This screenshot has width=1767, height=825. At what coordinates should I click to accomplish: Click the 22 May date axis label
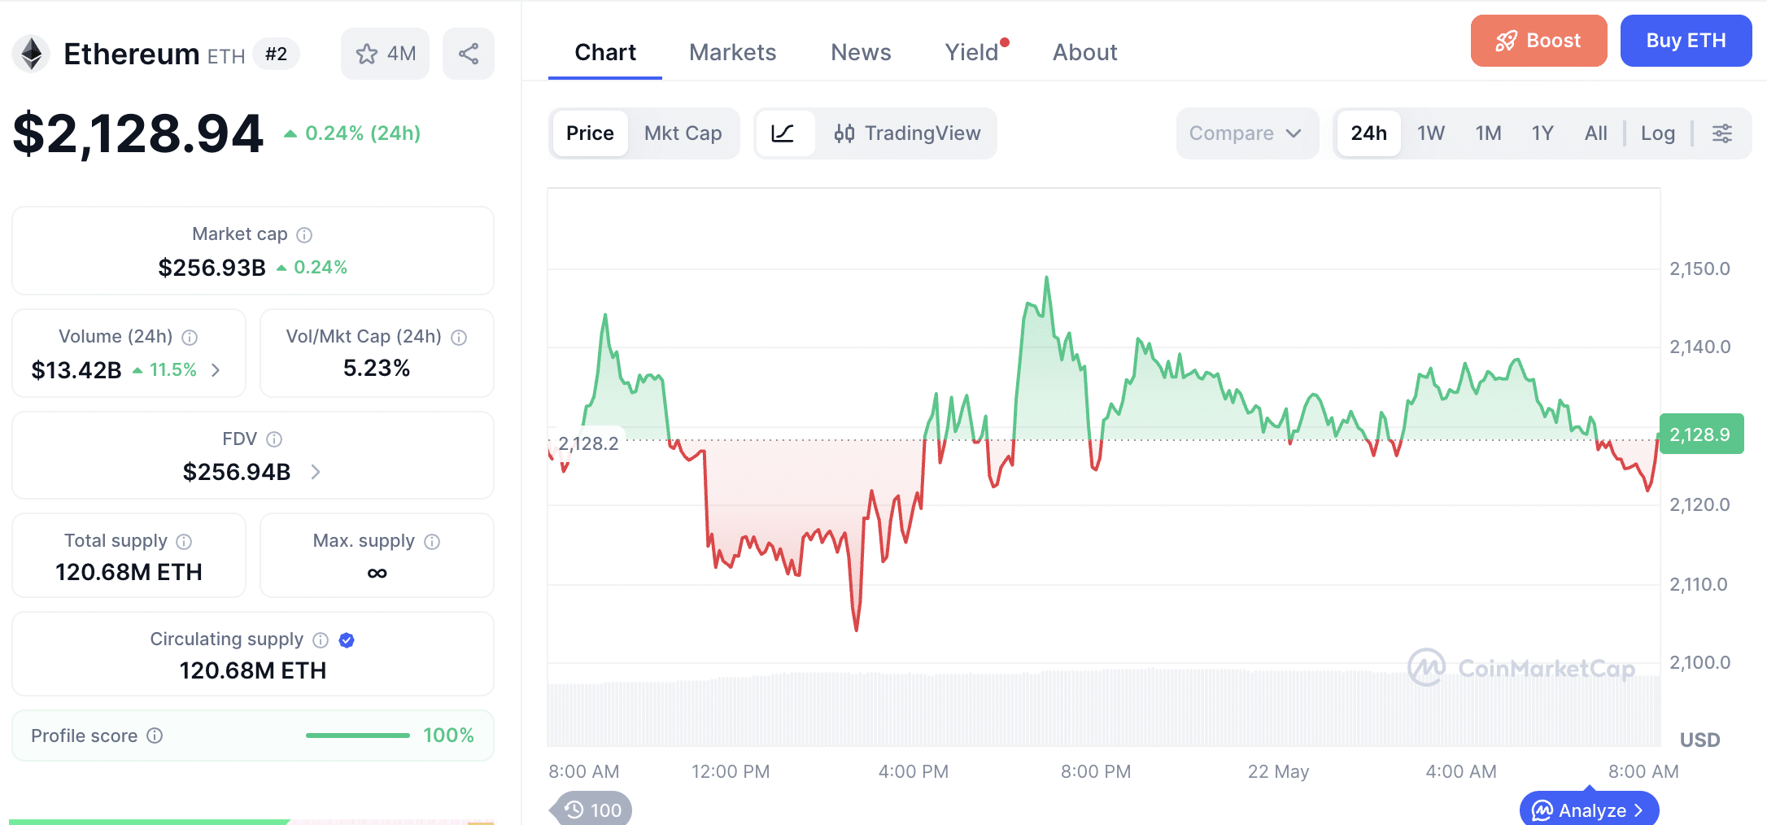pos(1278,772)
